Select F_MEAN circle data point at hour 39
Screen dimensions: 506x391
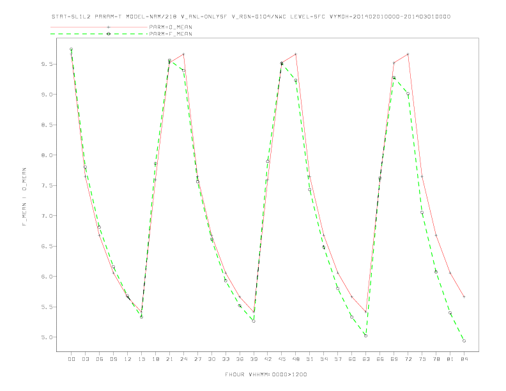click(x=254, y=321)
